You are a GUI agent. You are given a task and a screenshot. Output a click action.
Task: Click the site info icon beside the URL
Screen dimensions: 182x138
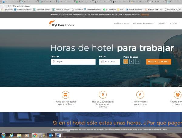click(x=13, y=6)
